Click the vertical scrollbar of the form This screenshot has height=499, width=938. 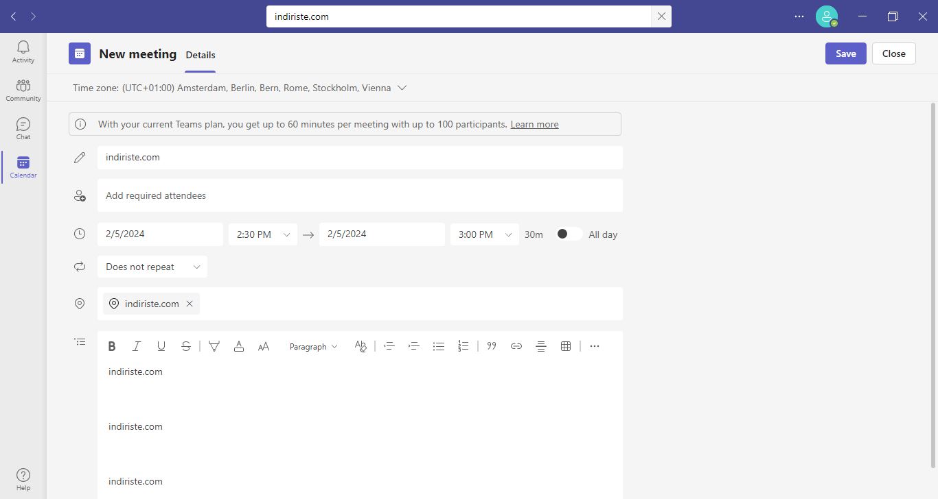(x=933, y=284)
